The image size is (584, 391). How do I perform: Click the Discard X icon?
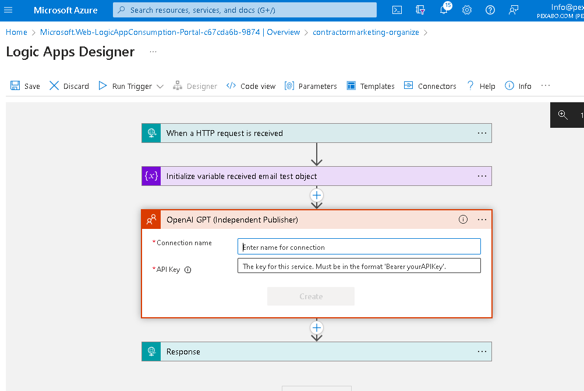pos(54,86)
